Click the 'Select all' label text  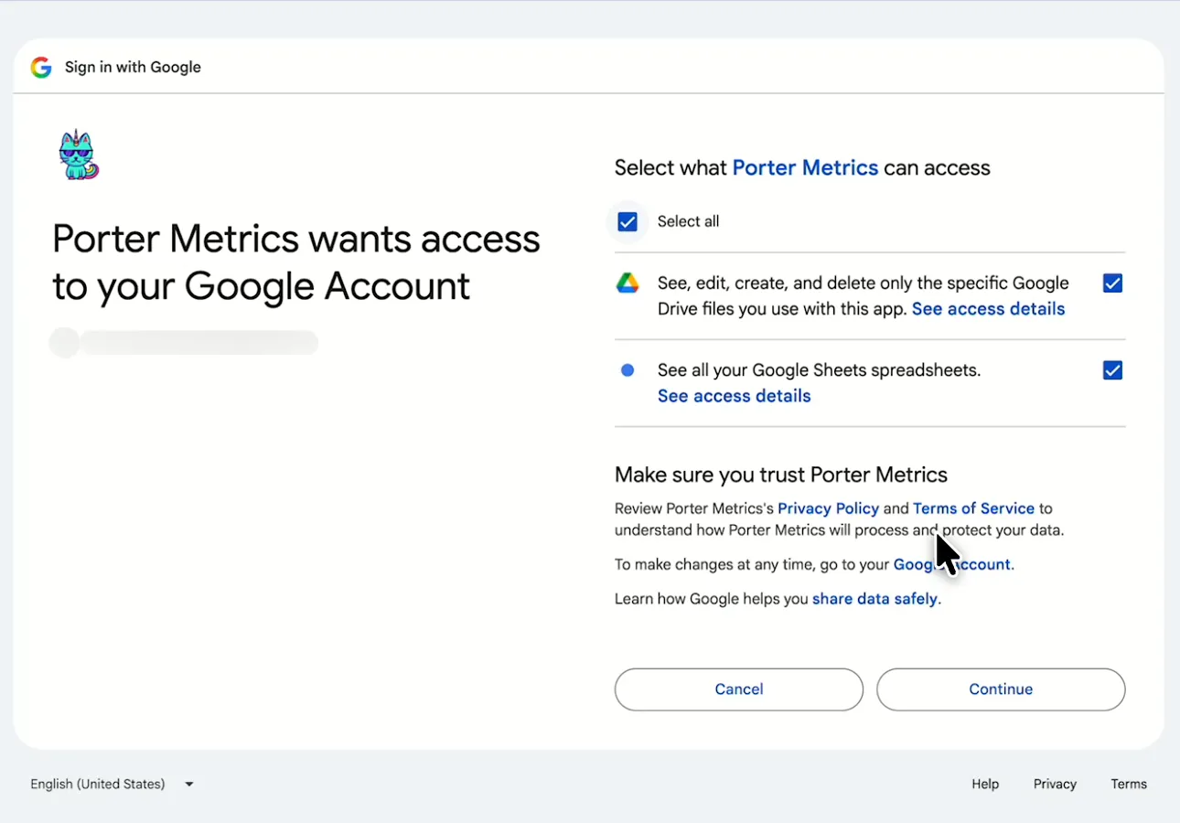point(689,221)
